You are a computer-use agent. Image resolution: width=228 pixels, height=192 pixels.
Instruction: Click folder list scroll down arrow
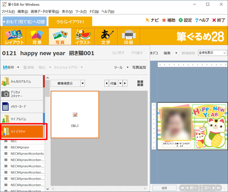pyautogui.click(x=47, y=189)
